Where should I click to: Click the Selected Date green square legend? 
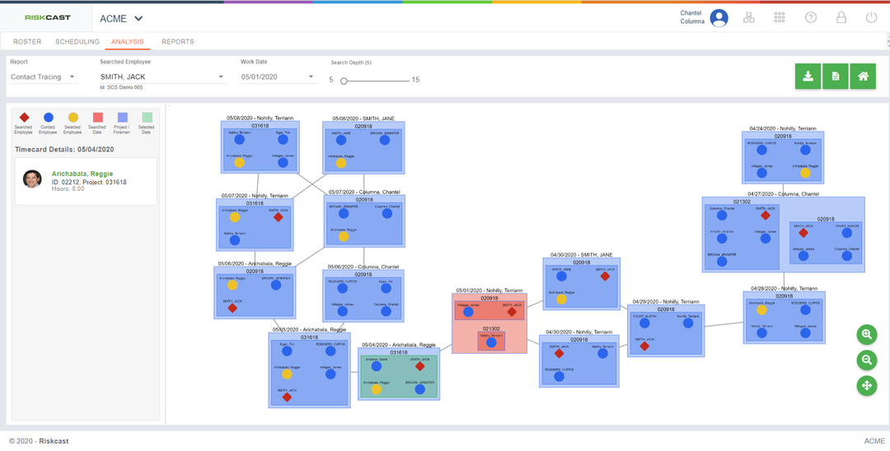click(147, 118)
